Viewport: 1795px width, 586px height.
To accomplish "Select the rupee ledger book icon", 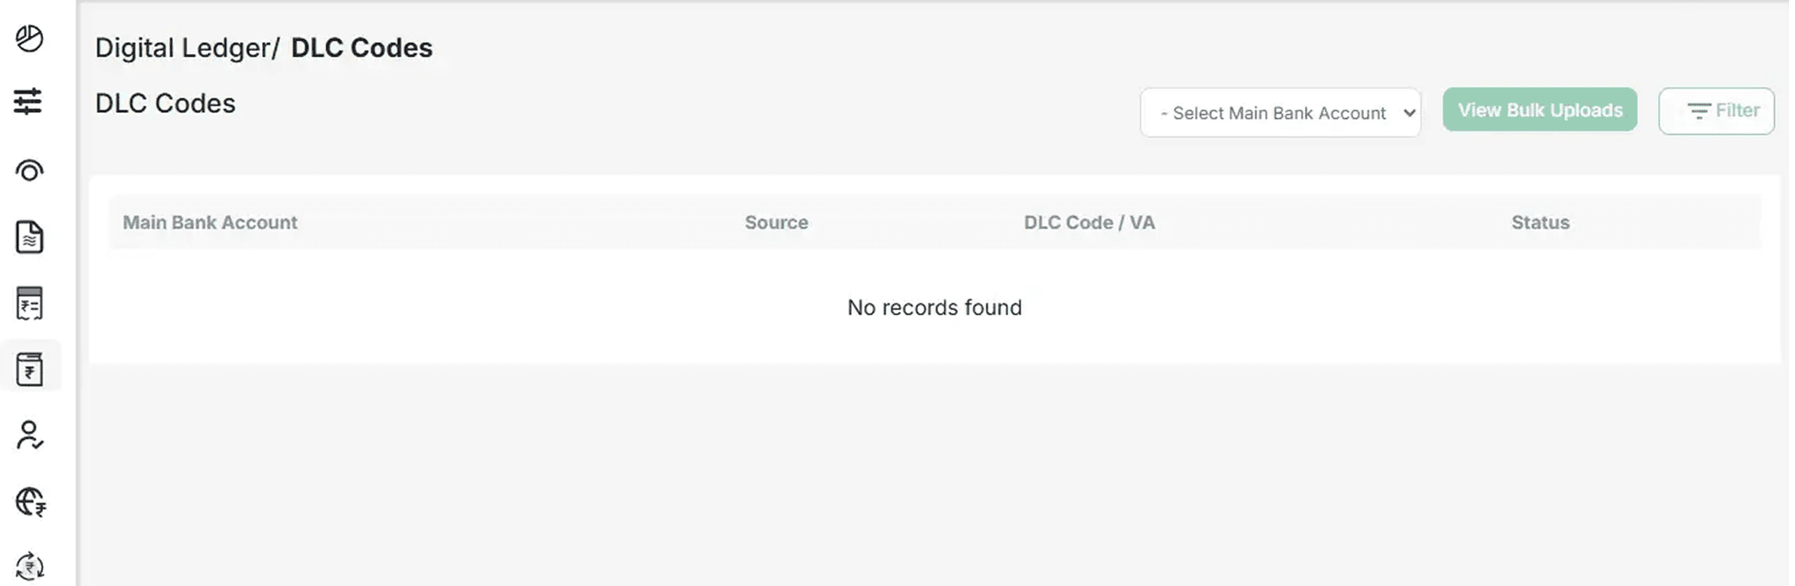I will [30, 370].
